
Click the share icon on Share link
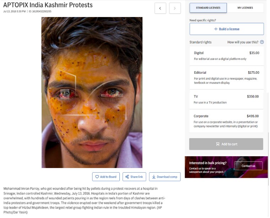127,177
